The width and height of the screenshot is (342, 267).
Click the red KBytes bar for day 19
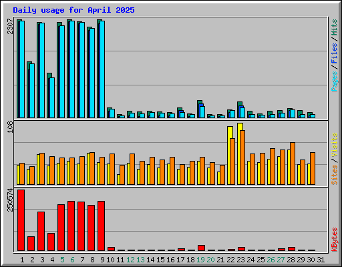(x=201, y=248)
